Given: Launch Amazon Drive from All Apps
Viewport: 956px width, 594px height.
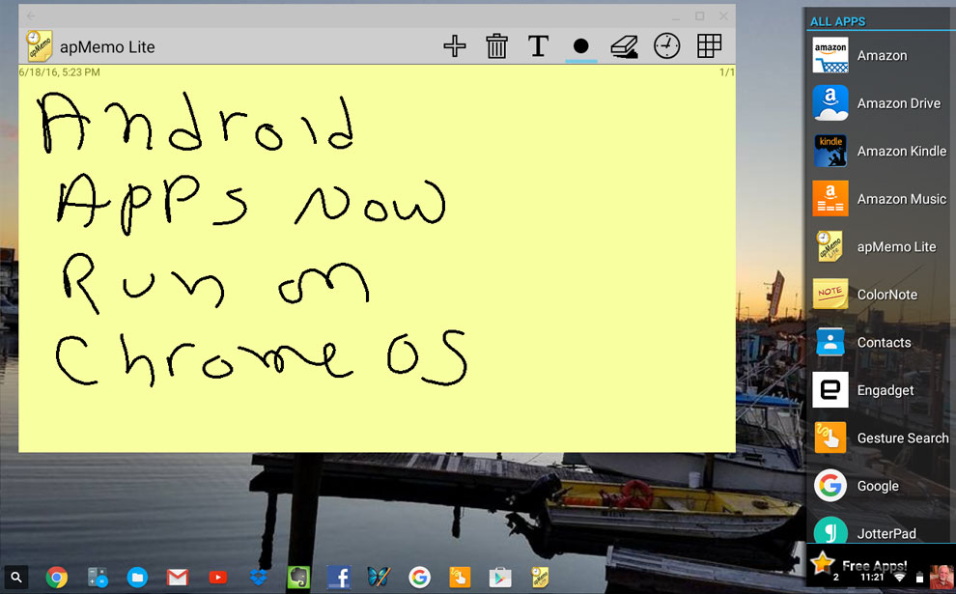Looking at the screenshot, I should tap(881, 103).
